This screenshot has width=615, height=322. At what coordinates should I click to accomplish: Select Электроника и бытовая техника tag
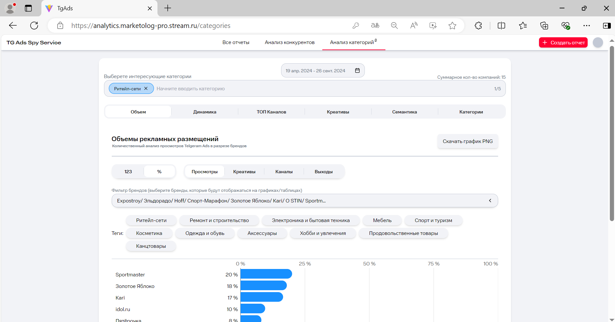coord(311,220)
